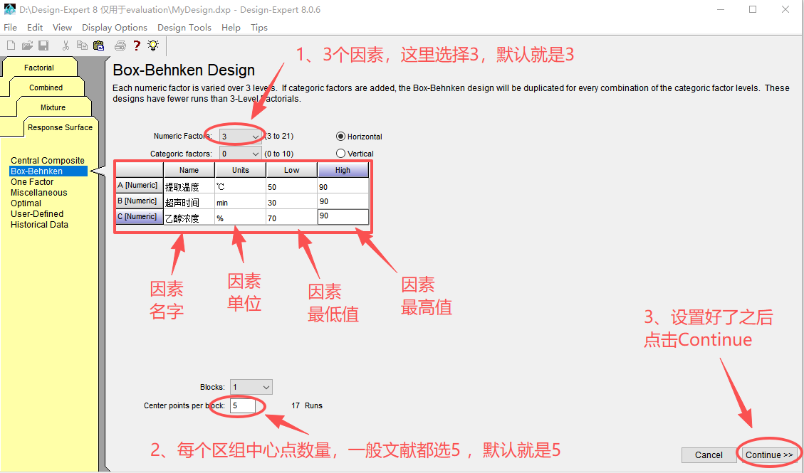This screenshot has height=473, width=804.
Task: Show tips with the light bulb icon
Action: [153, 46]
